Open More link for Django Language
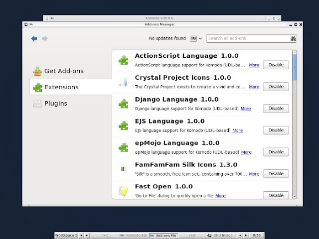Image resolution: width=319 pixels, height=239 pixels. click(x=246, y=109)
